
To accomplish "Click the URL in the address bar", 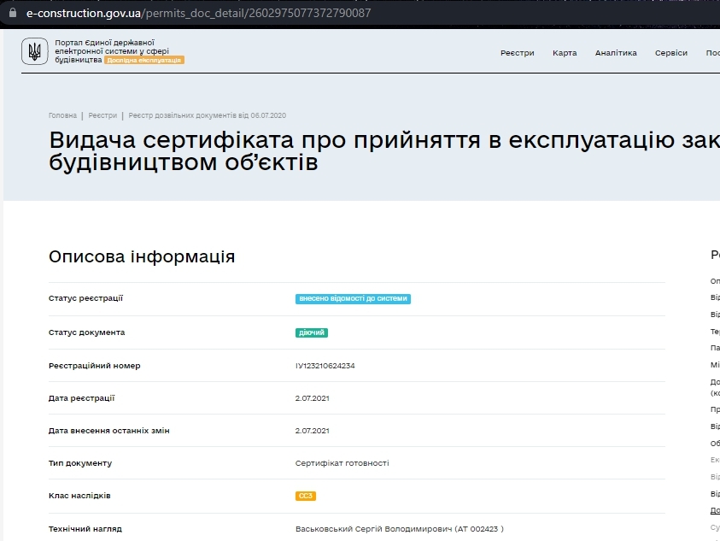I will (x=198, y=13).
